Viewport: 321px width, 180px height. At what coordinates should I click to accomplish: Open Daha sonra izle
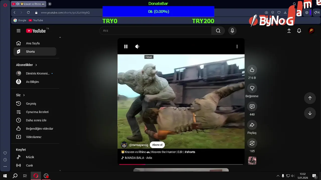35,120
